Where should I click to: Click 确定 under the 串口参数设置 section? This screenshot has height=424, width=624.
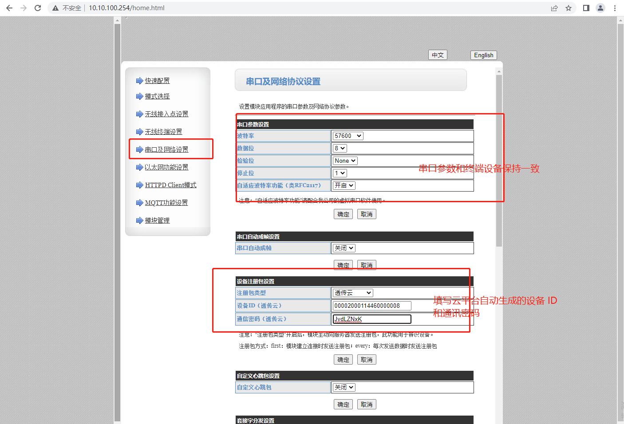[x=343, y=214]
